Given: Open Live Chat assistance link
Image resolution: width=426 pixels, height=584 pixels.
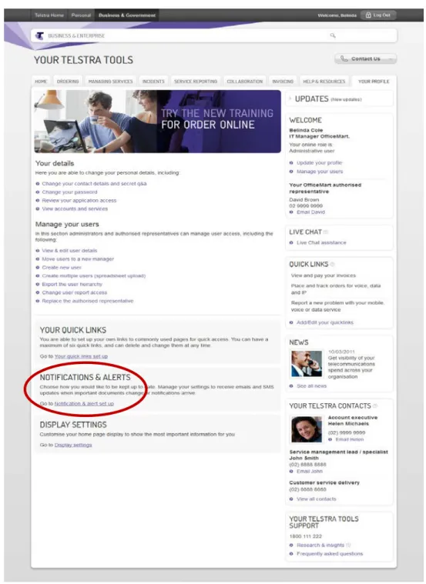Looking at the screenshot, I should tap(321, 243).
